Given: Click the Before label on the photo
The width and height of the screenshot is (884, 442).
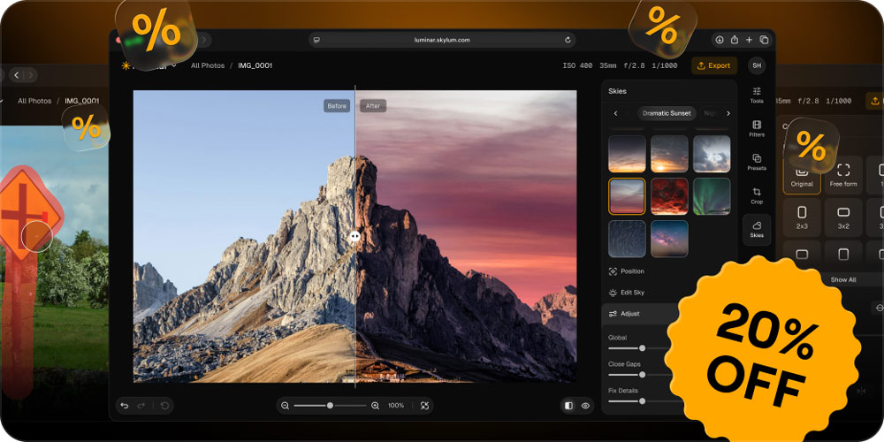Looking at the screenshot, I should [x=337, y=106].
